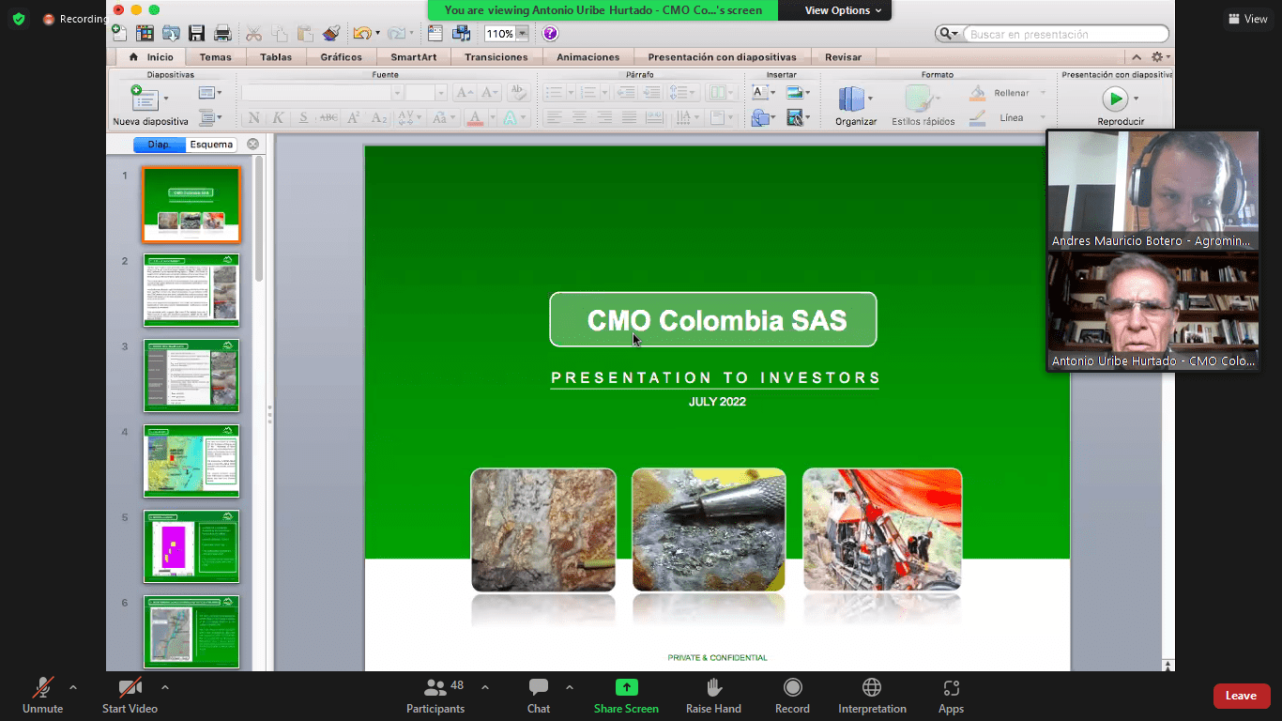Collapse the ribbon with the chevron
Viewport: 1282px width, 721px height.
click(1137, 57)
